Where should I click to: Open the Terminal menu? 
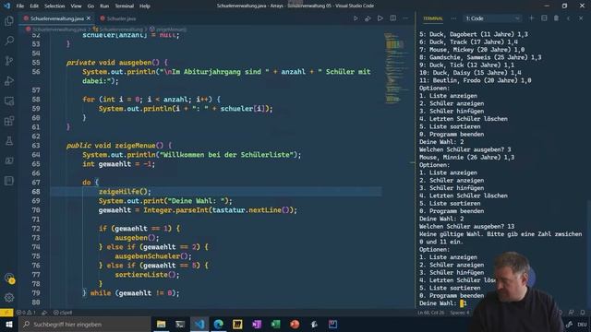[125, 6]
